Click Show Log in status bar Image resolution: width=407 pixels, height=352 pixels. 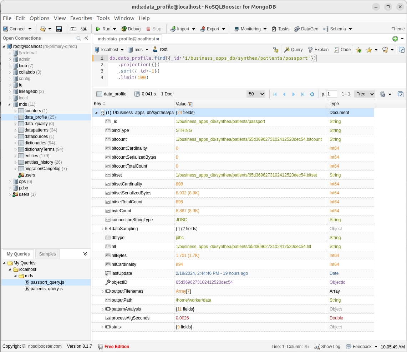[x=327, y=347]
